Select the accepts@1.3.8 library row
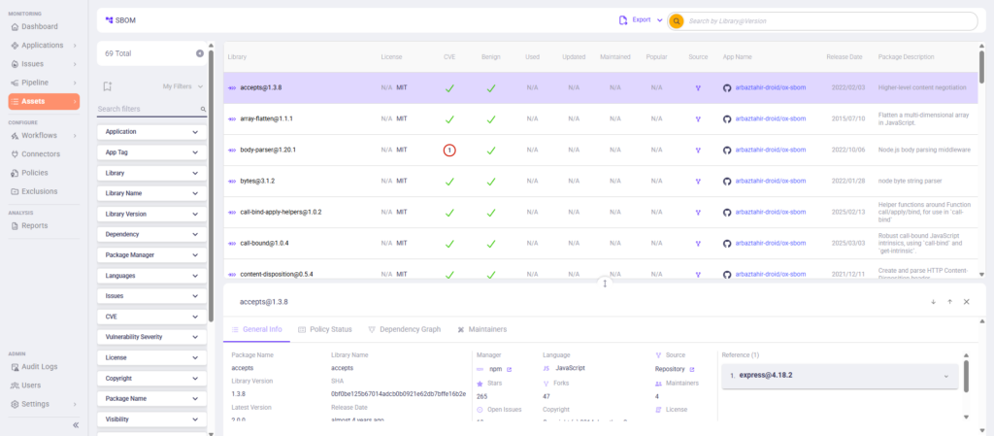The image size is (994, 436). coord(600,88)
